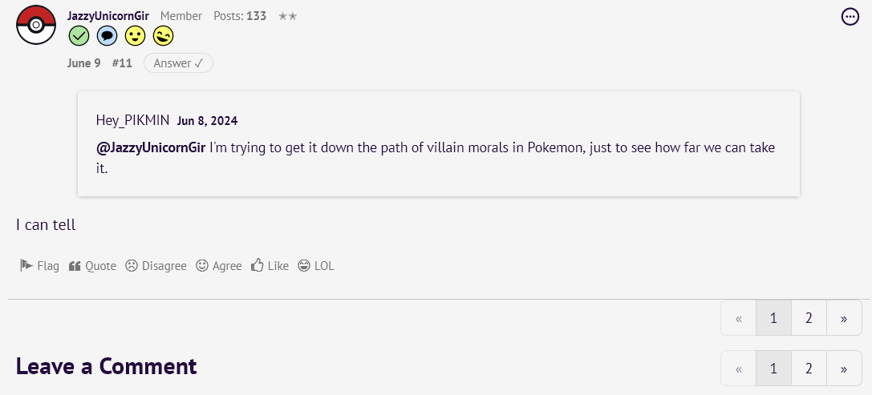Click the Agree reaction
The height and width of the screenshot is (395, 872).
(x=218, y=266)
